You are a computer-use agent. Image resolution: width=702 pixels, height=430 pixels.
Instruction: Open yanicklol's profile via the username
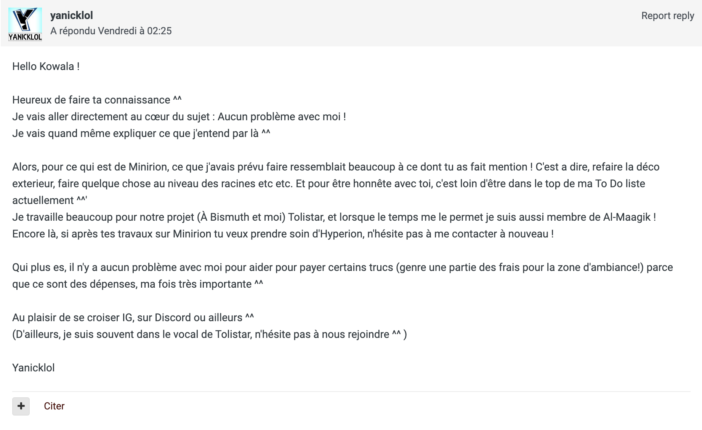[x=72, y=16]
